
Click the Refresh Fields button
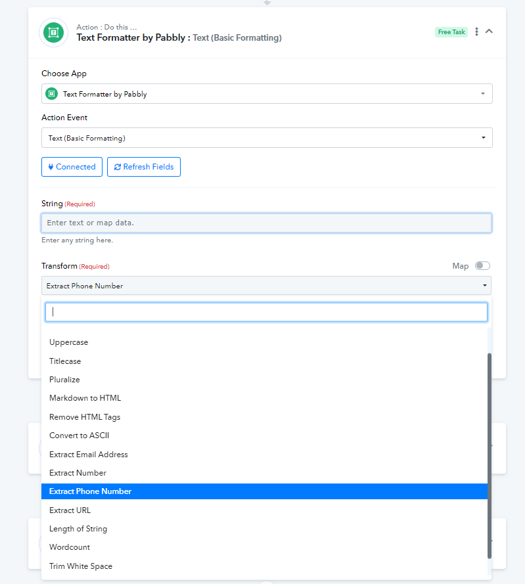point(144,167)
